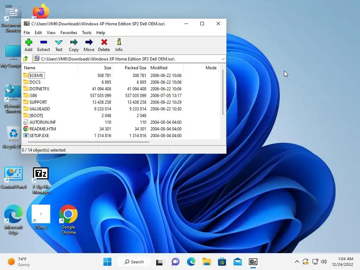360x270 pixels.
Task: Open Edge from the taskbar
Action: [x=191, y=262]
